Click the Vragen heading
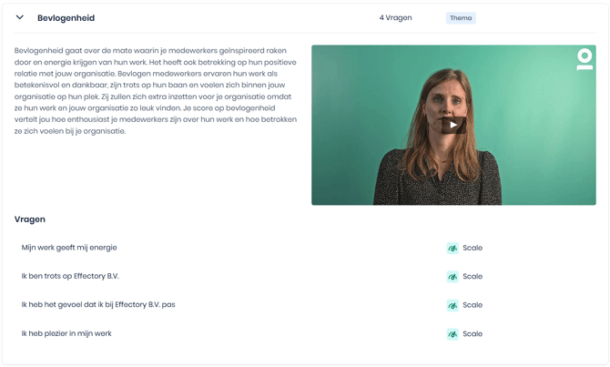 click(x=30, y=219)
